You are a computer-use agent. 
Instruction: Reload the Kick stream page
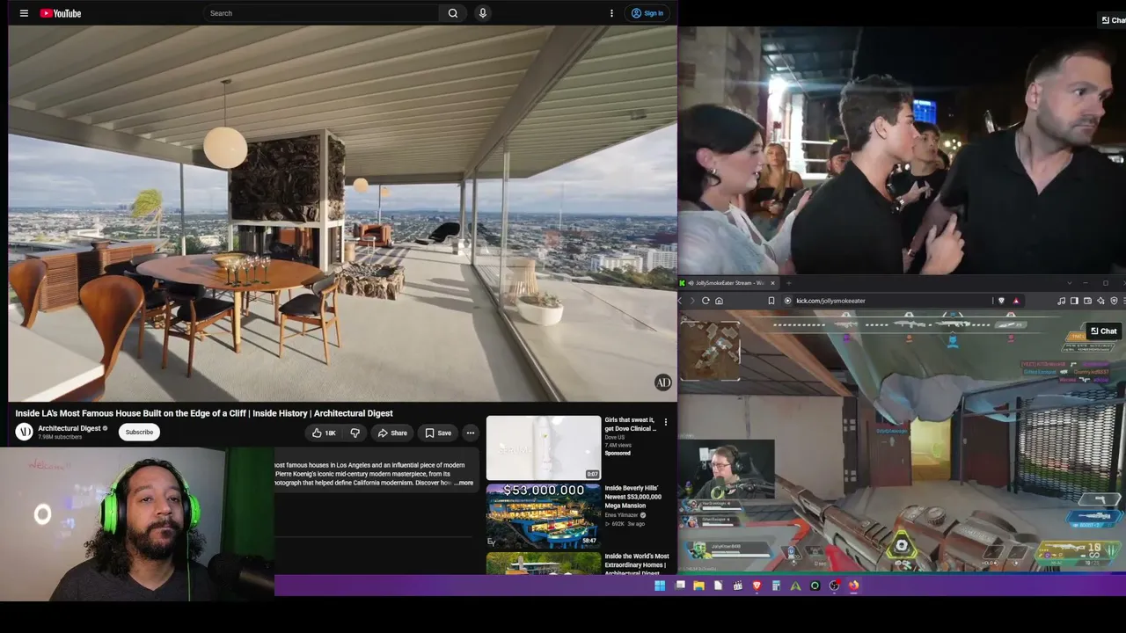pos(706,301)
